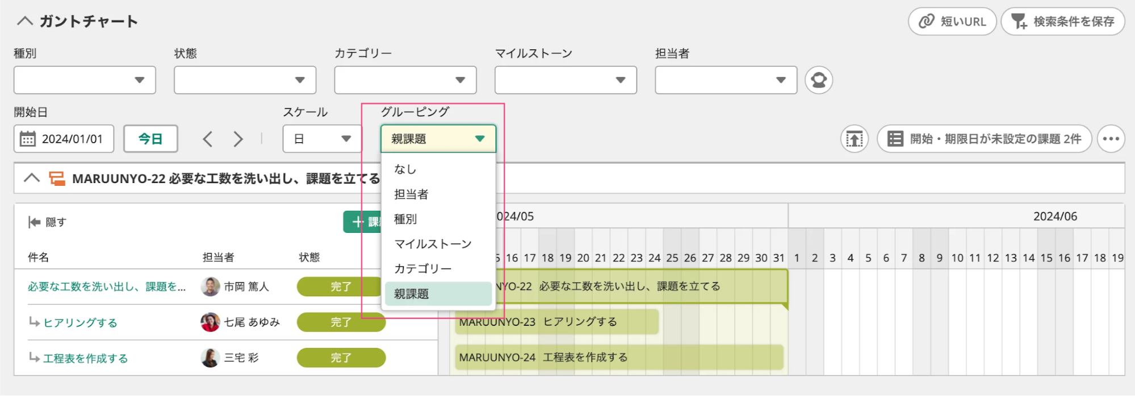Go to previous period with left arrow
This screenshot has width=1135, height=396.
coord(208,139)
